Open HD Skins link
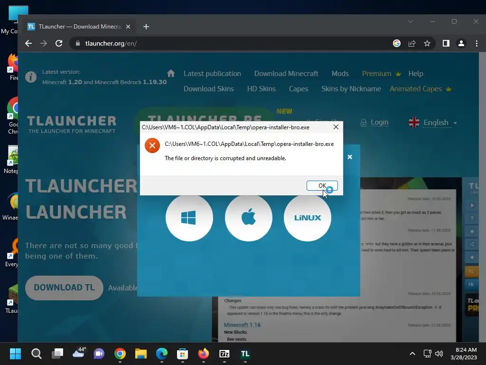Viewport: 486px width, 365px height. click(262, 89)
